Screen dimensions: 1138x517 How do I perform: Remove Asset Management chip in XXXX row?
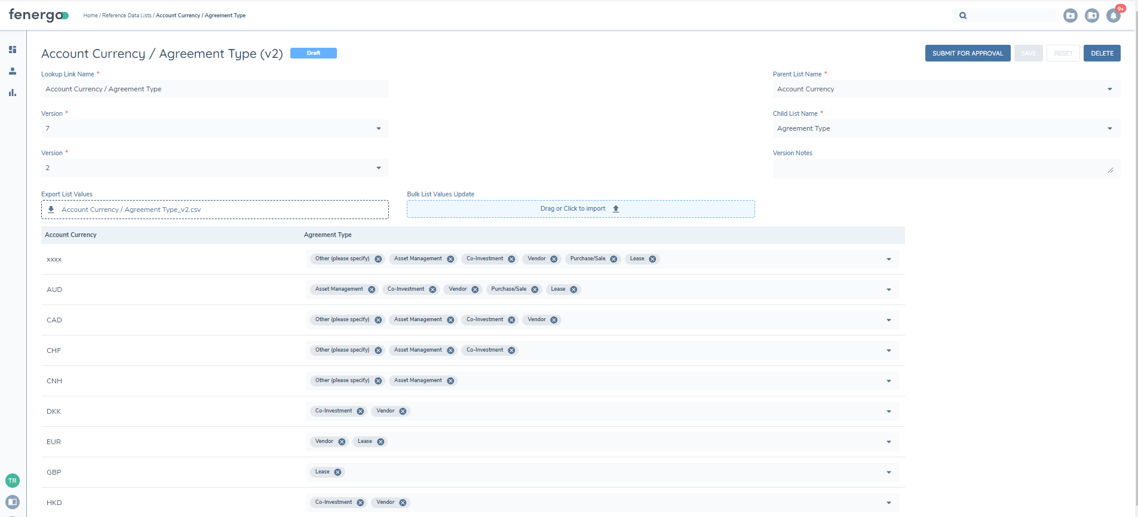(450, 259)
